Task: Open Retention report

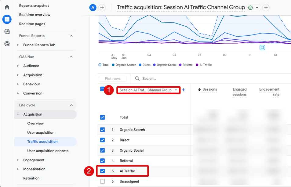Action: pyautogui.click(x=31, y=178)
